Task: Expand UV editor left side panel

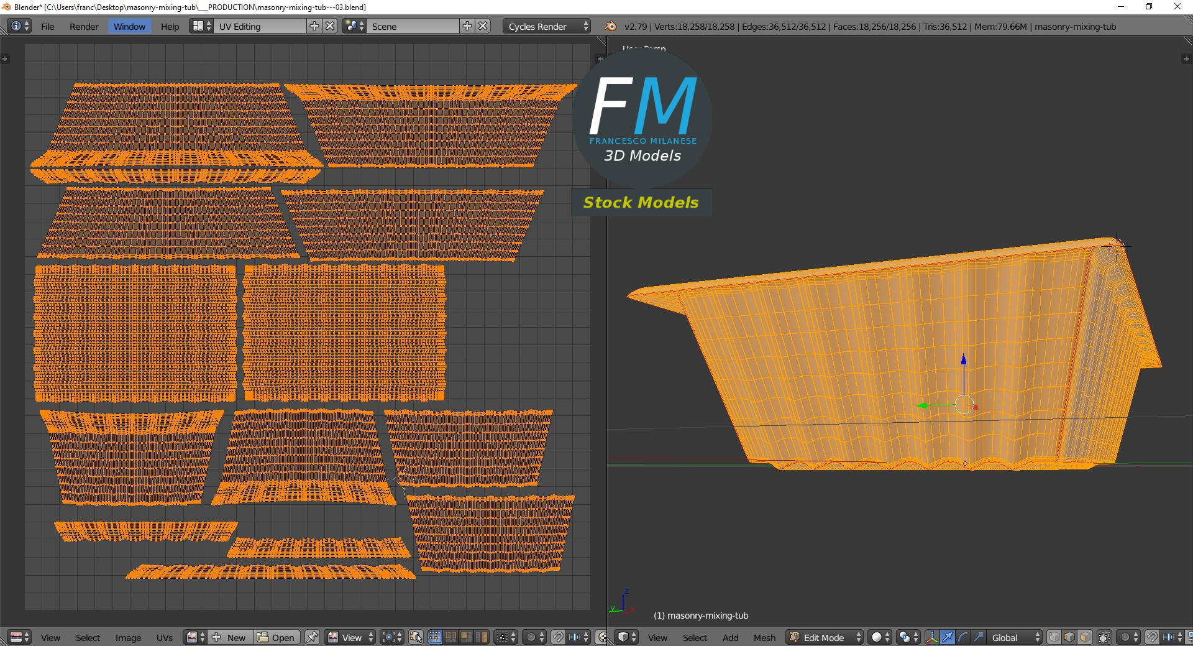Action: click(5, 59)
